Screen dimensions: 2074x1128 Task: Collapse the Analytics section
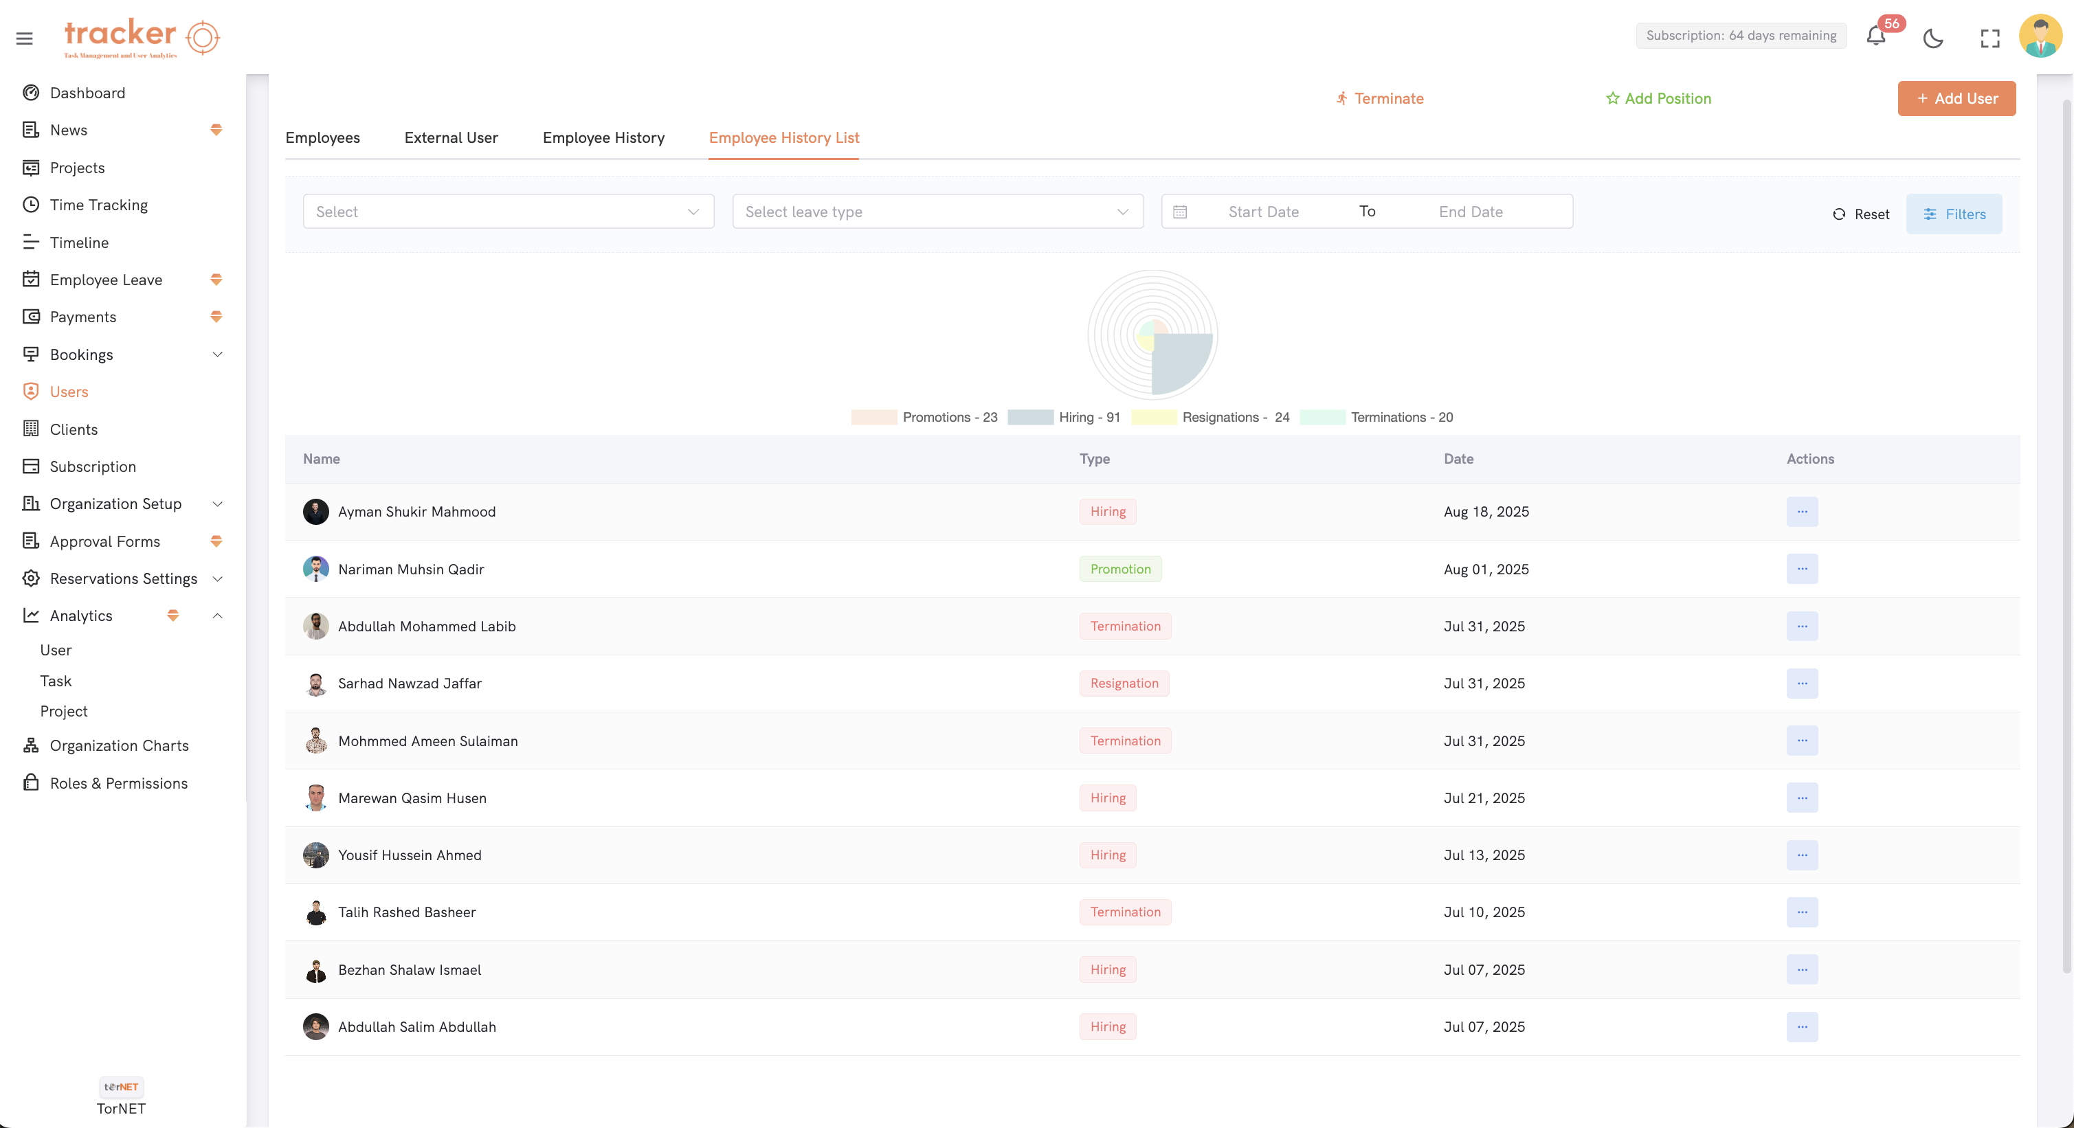click(216, 616)
